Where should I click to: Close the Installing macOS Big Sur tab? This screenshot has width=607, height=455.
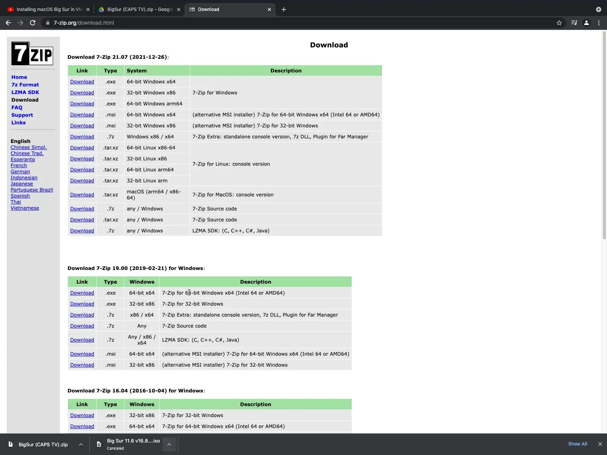tap(88, 9)
